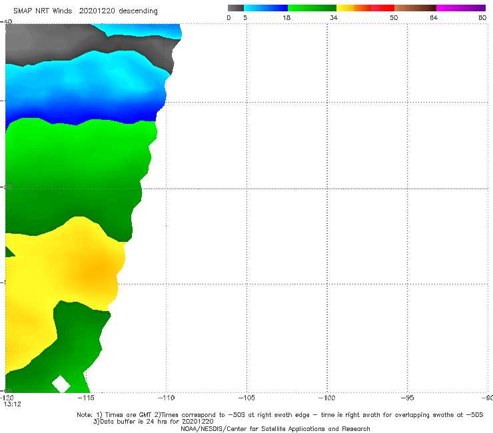Click the yellow-to-red 34-50 segment of the color bar
The image size is (493, 433).
tap(365, 8)
